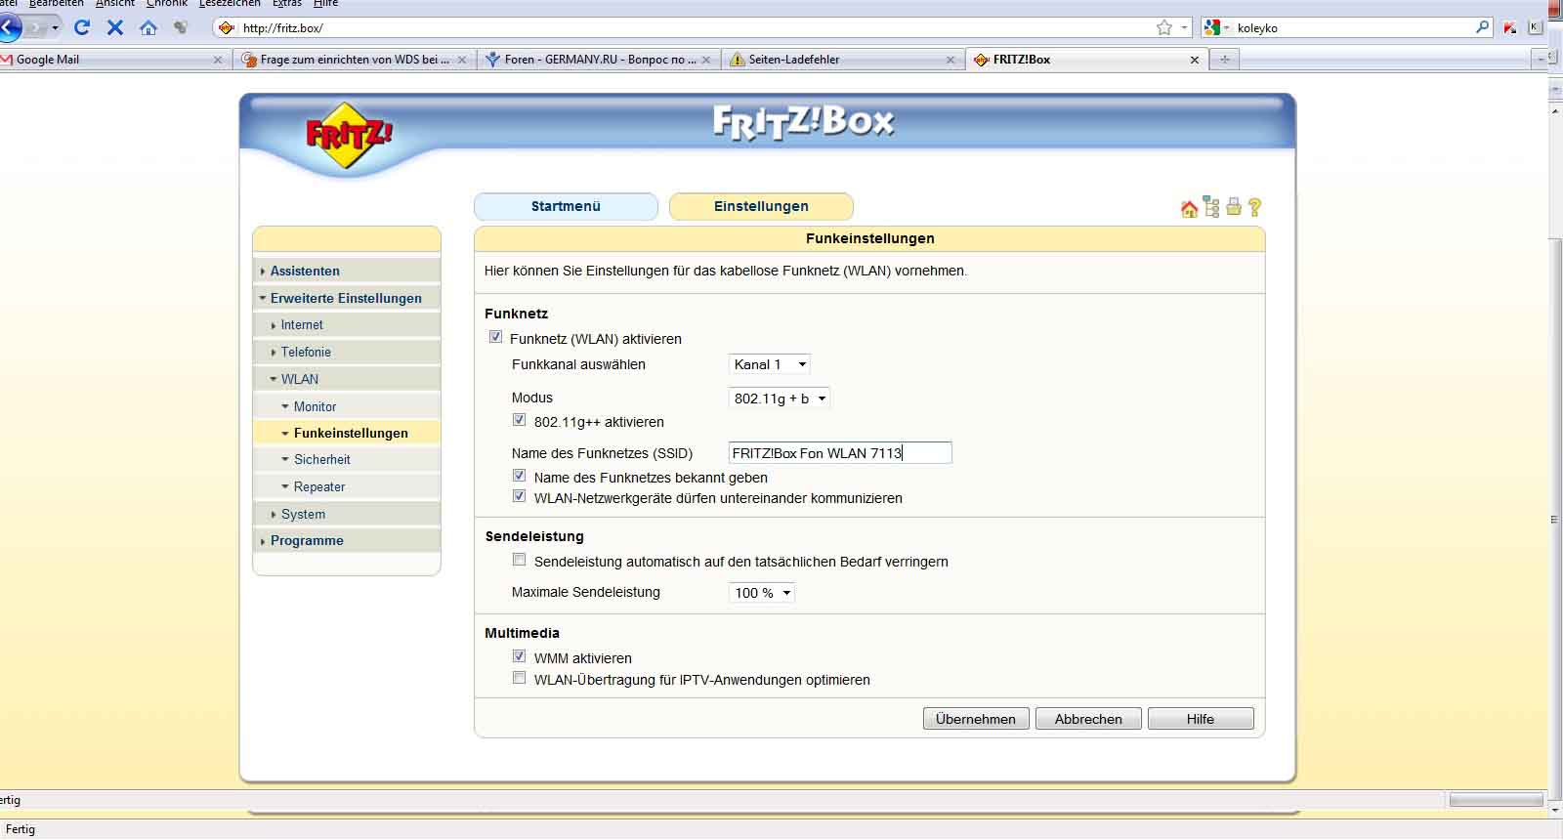
Task: Open the list-all-tabs dropdown
Action: (x=1541, y=60)
